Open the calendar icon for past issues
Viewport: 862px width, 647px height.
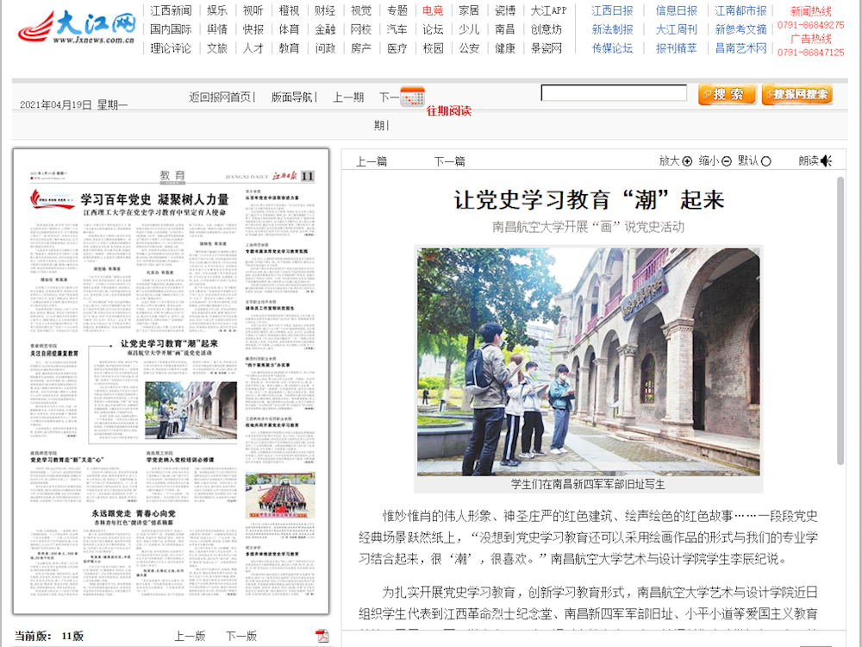[x=413, y=96]
